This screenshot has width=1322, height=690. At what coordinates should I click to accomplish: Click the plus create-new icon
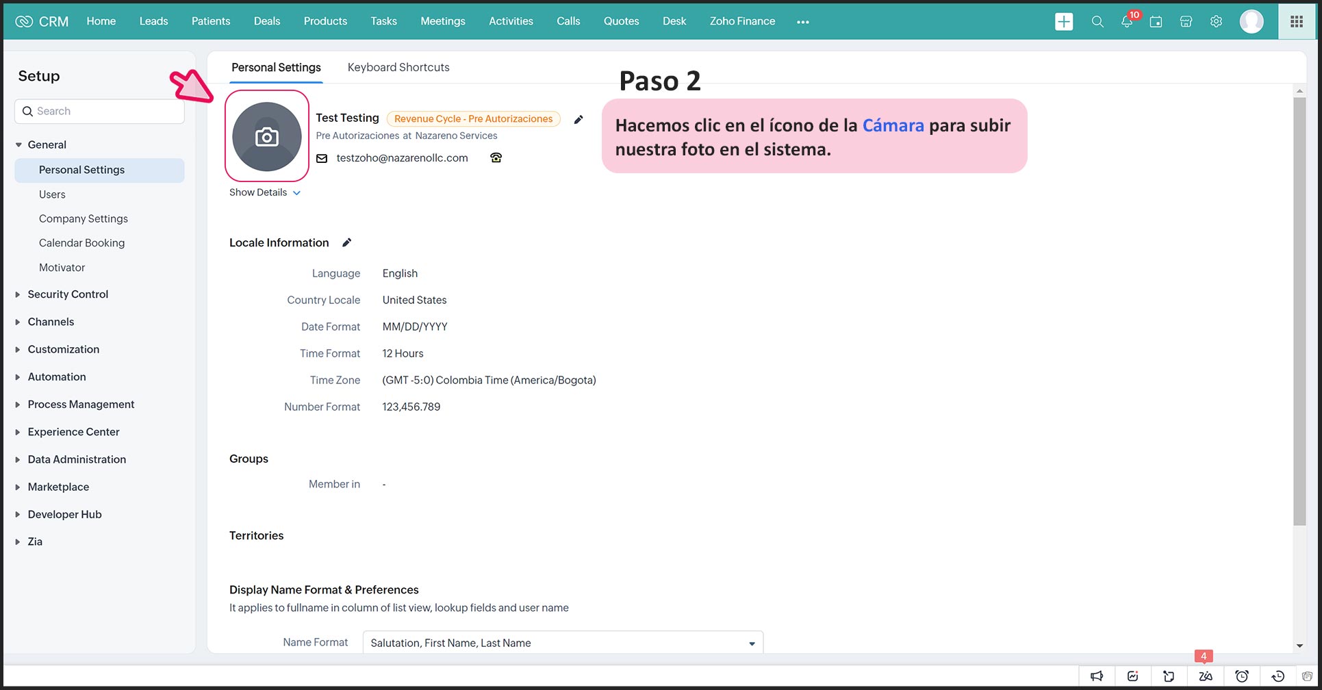1064,22
